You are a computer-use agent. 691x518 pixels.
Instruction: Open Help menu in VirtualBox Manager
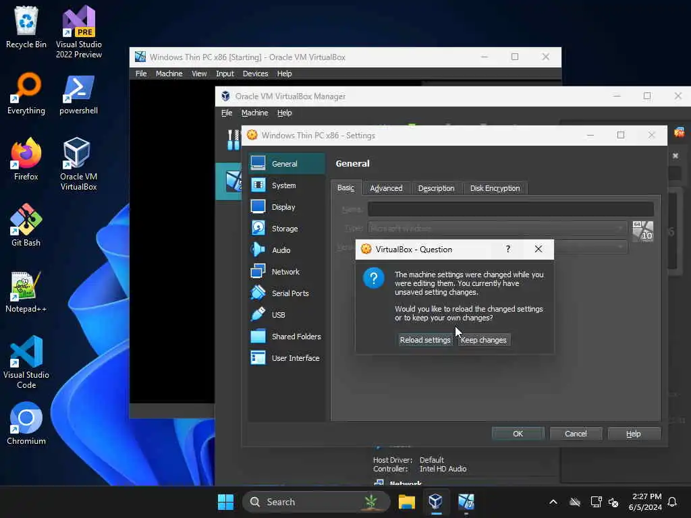(x=284, y=113)
